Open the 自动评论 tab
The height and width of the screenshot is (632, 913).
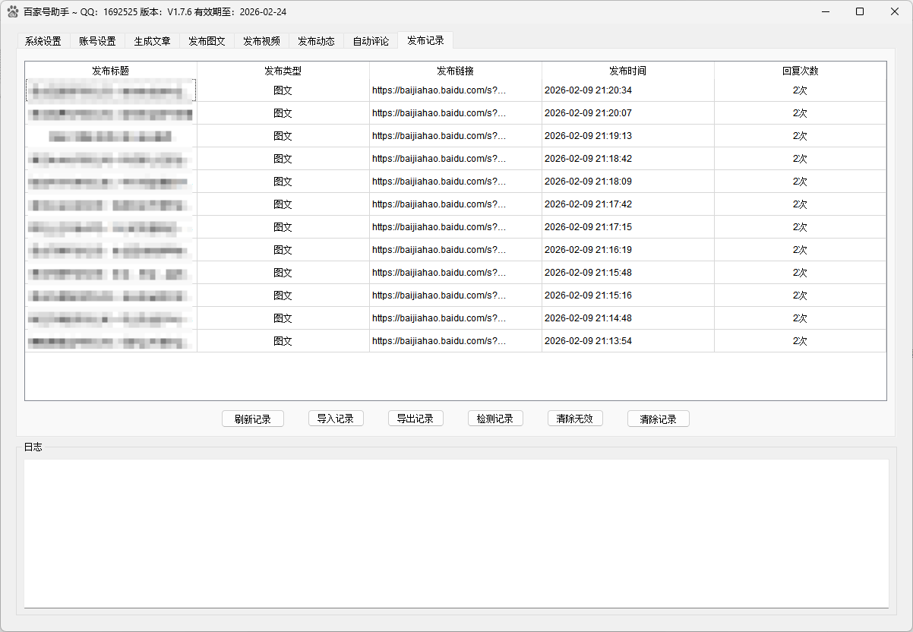pyautogui.click(x=370, y=41)
